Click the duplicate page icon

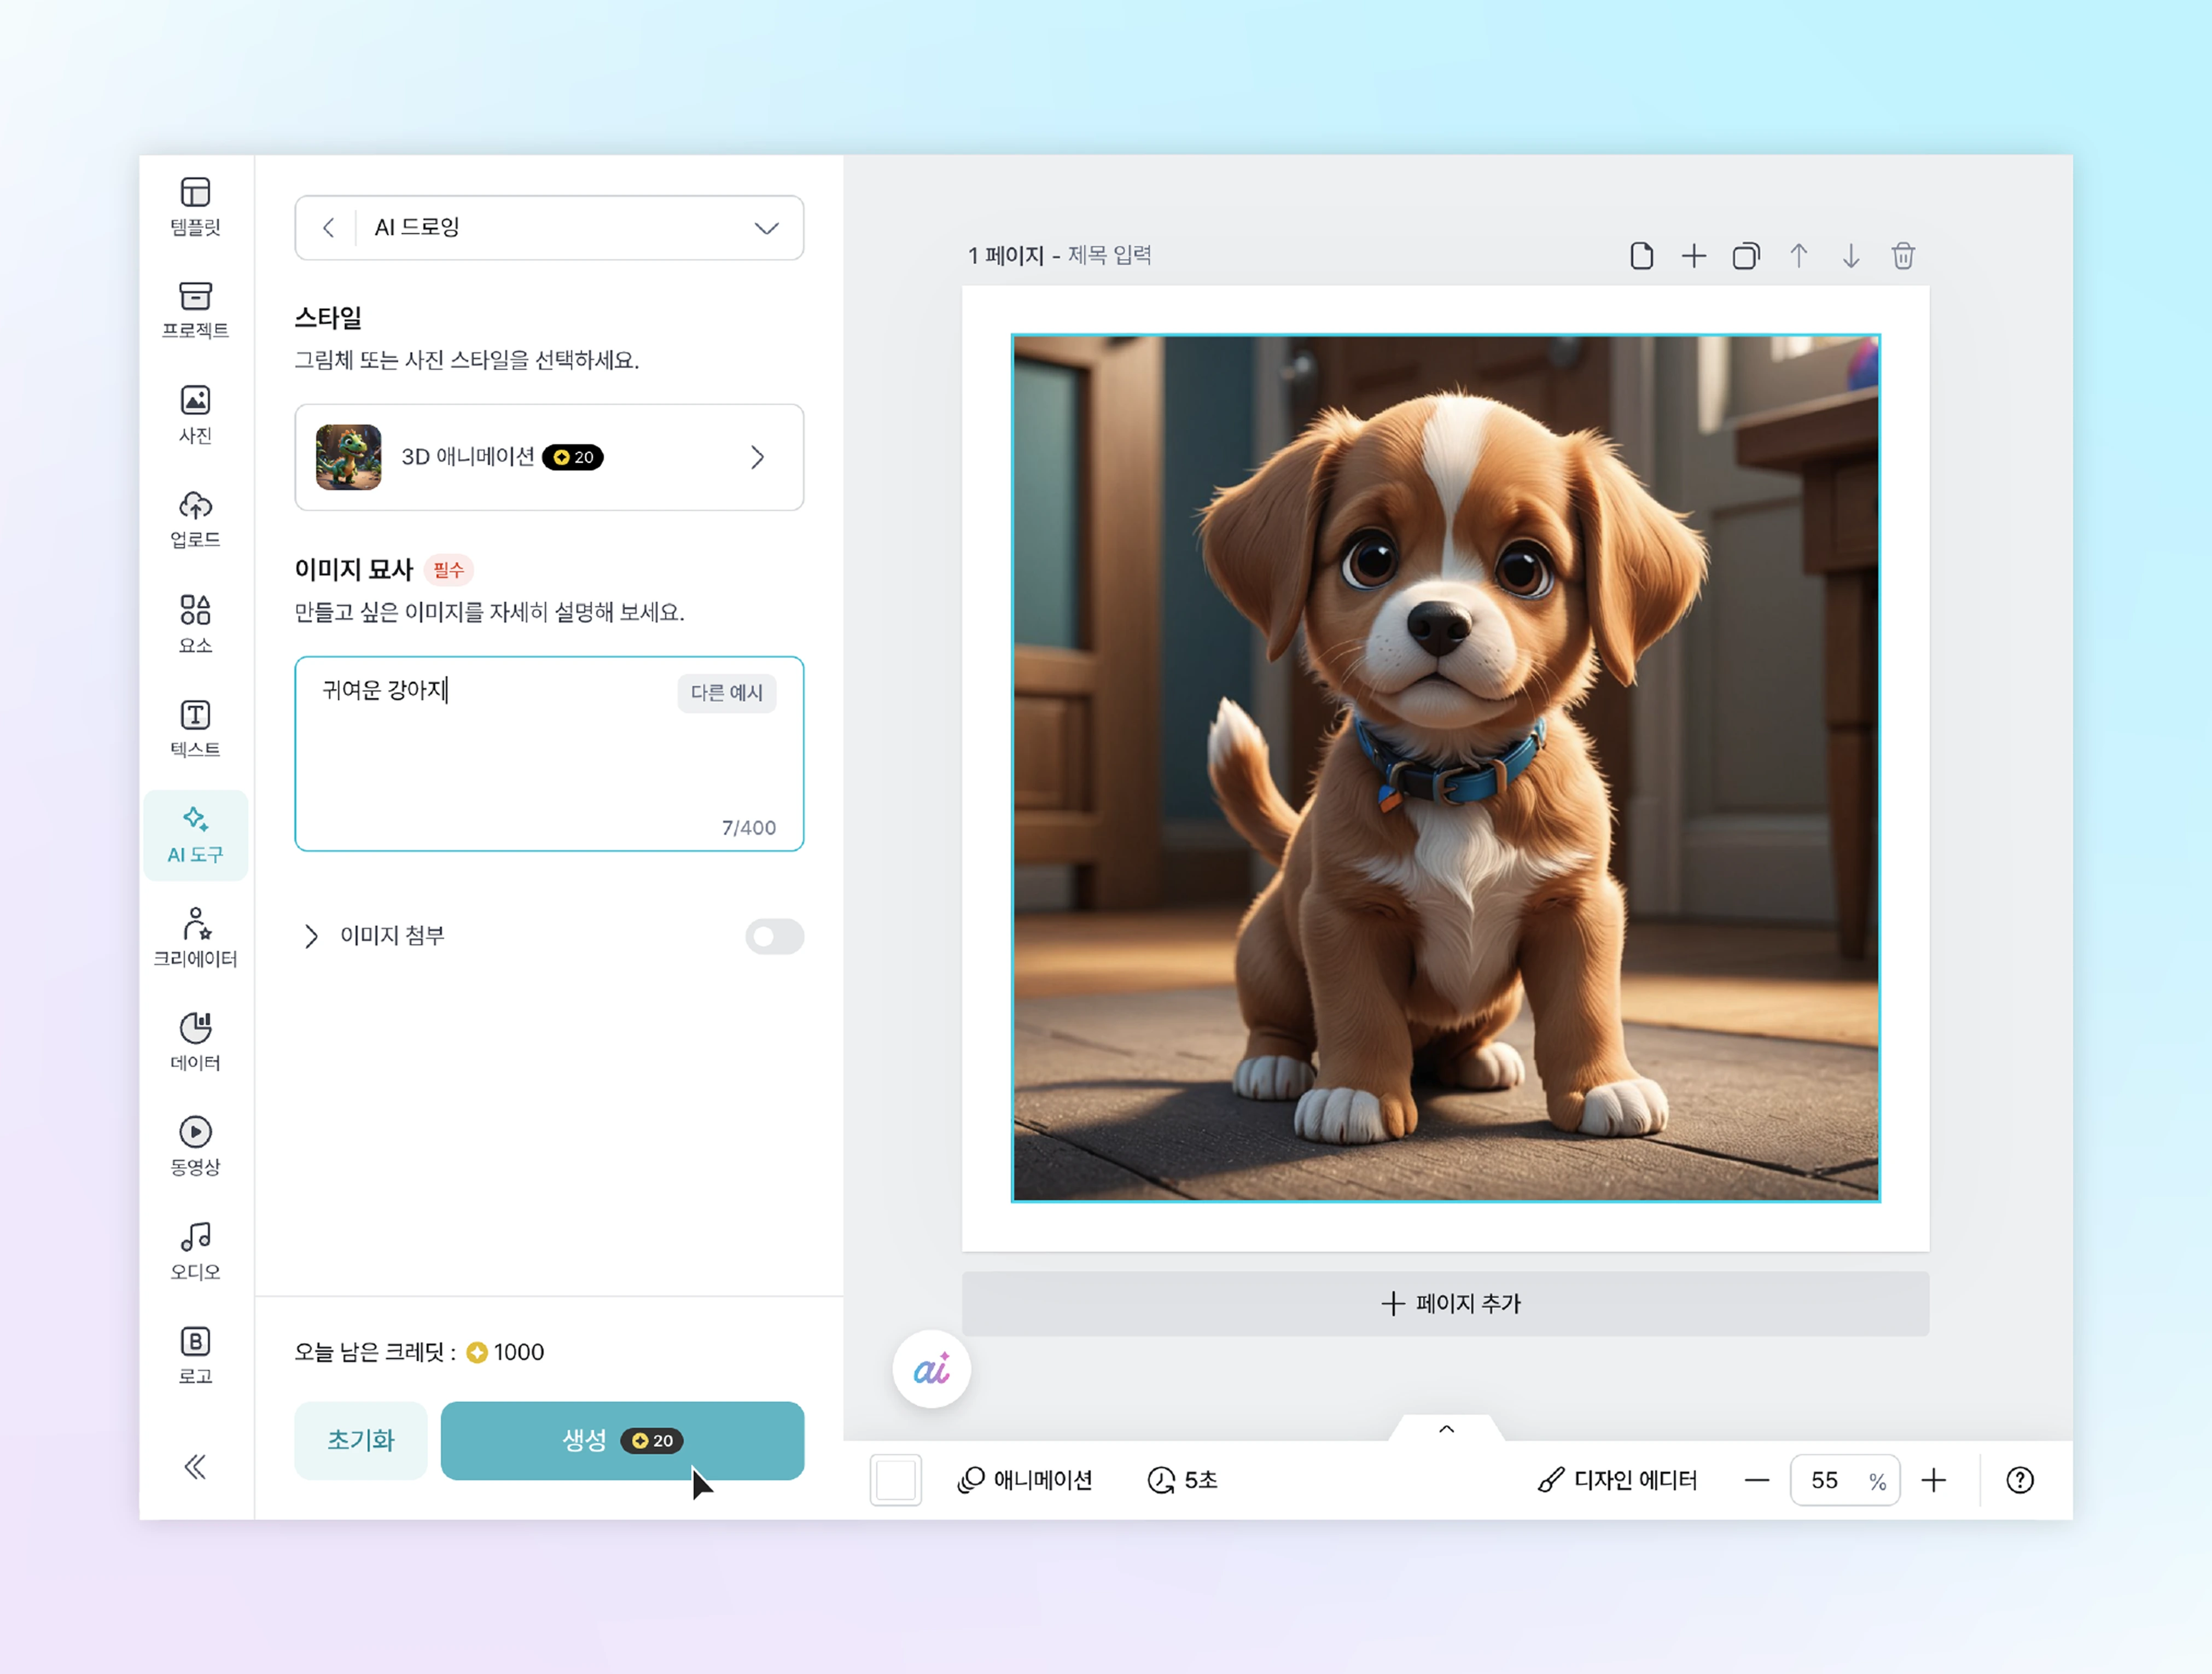(x=1746, y=256)
